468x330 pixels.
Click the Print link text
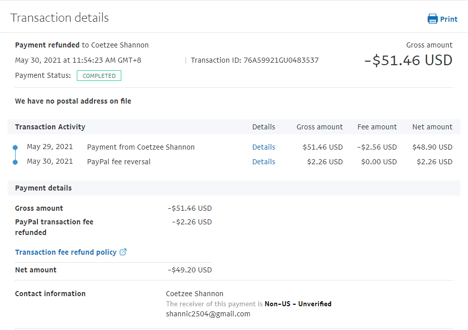pos(448,19)
